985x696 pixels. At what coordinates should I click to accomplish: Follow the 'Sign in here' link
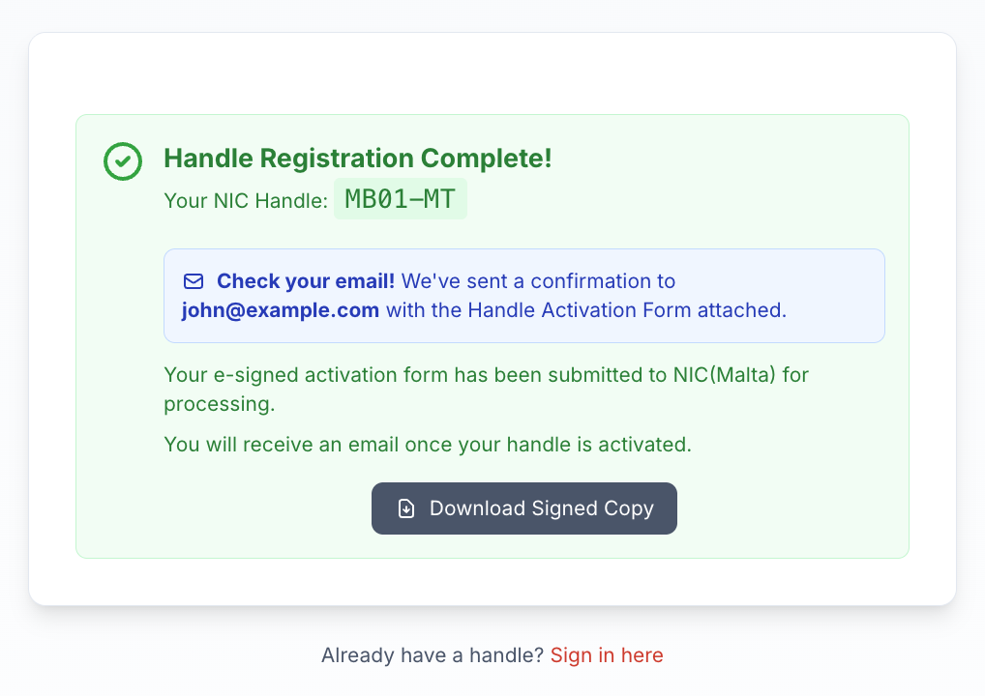(607, 655)
